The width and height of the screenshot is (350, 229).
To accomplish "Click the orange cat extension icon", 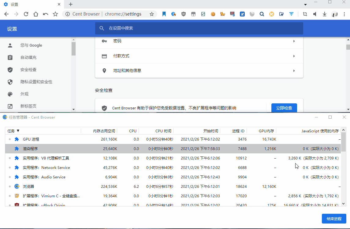I will (x=222, y=14).
